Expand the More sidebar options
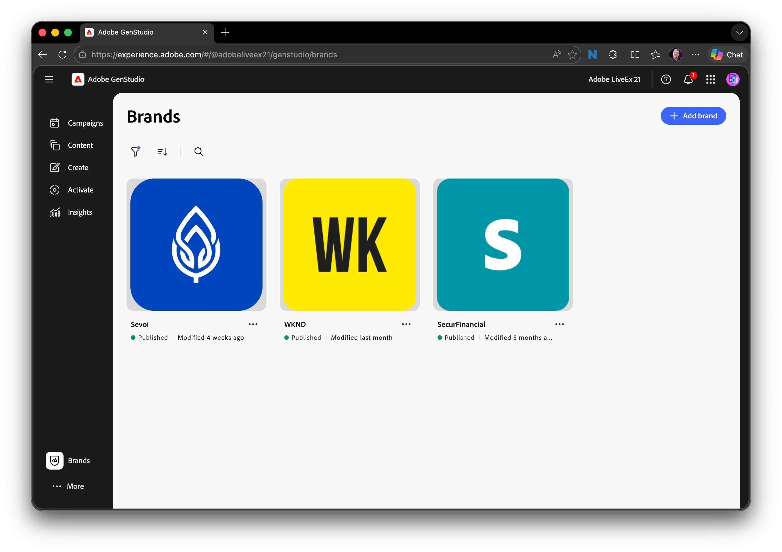782x552 pixels. [68, 486]
